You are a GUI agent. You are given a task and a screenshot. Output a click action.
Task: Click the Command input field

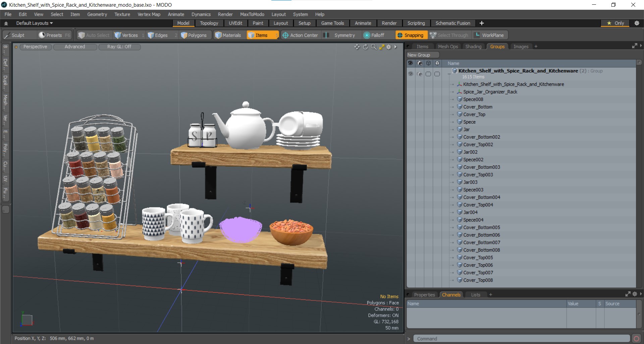(521, 339)
